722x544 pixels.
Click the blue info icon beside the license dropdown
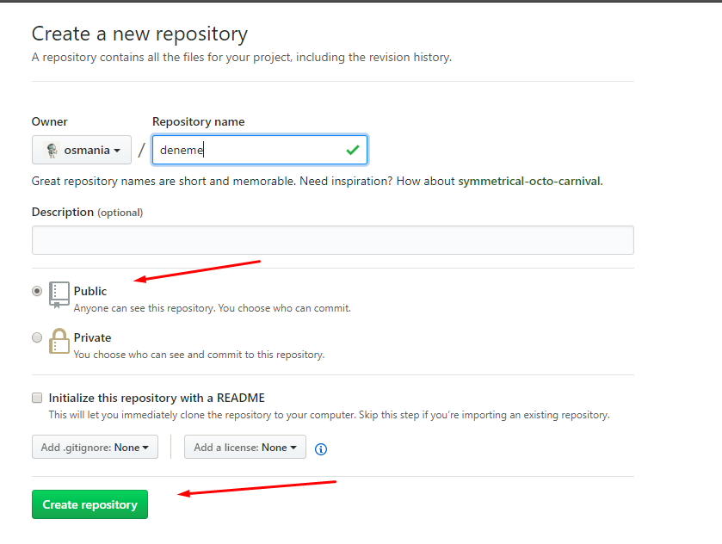(x=321, y=448)
